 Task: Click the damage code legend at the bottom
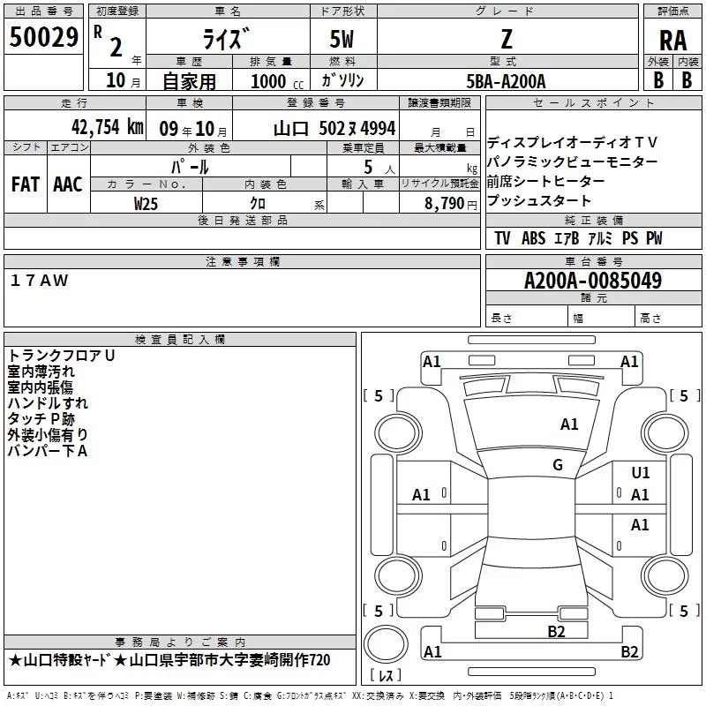[x=310, y=696]
